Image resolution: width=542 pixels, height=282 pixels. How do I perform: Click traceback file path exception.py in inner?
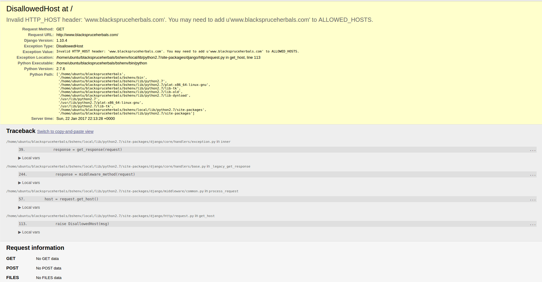tap(118, 142)
